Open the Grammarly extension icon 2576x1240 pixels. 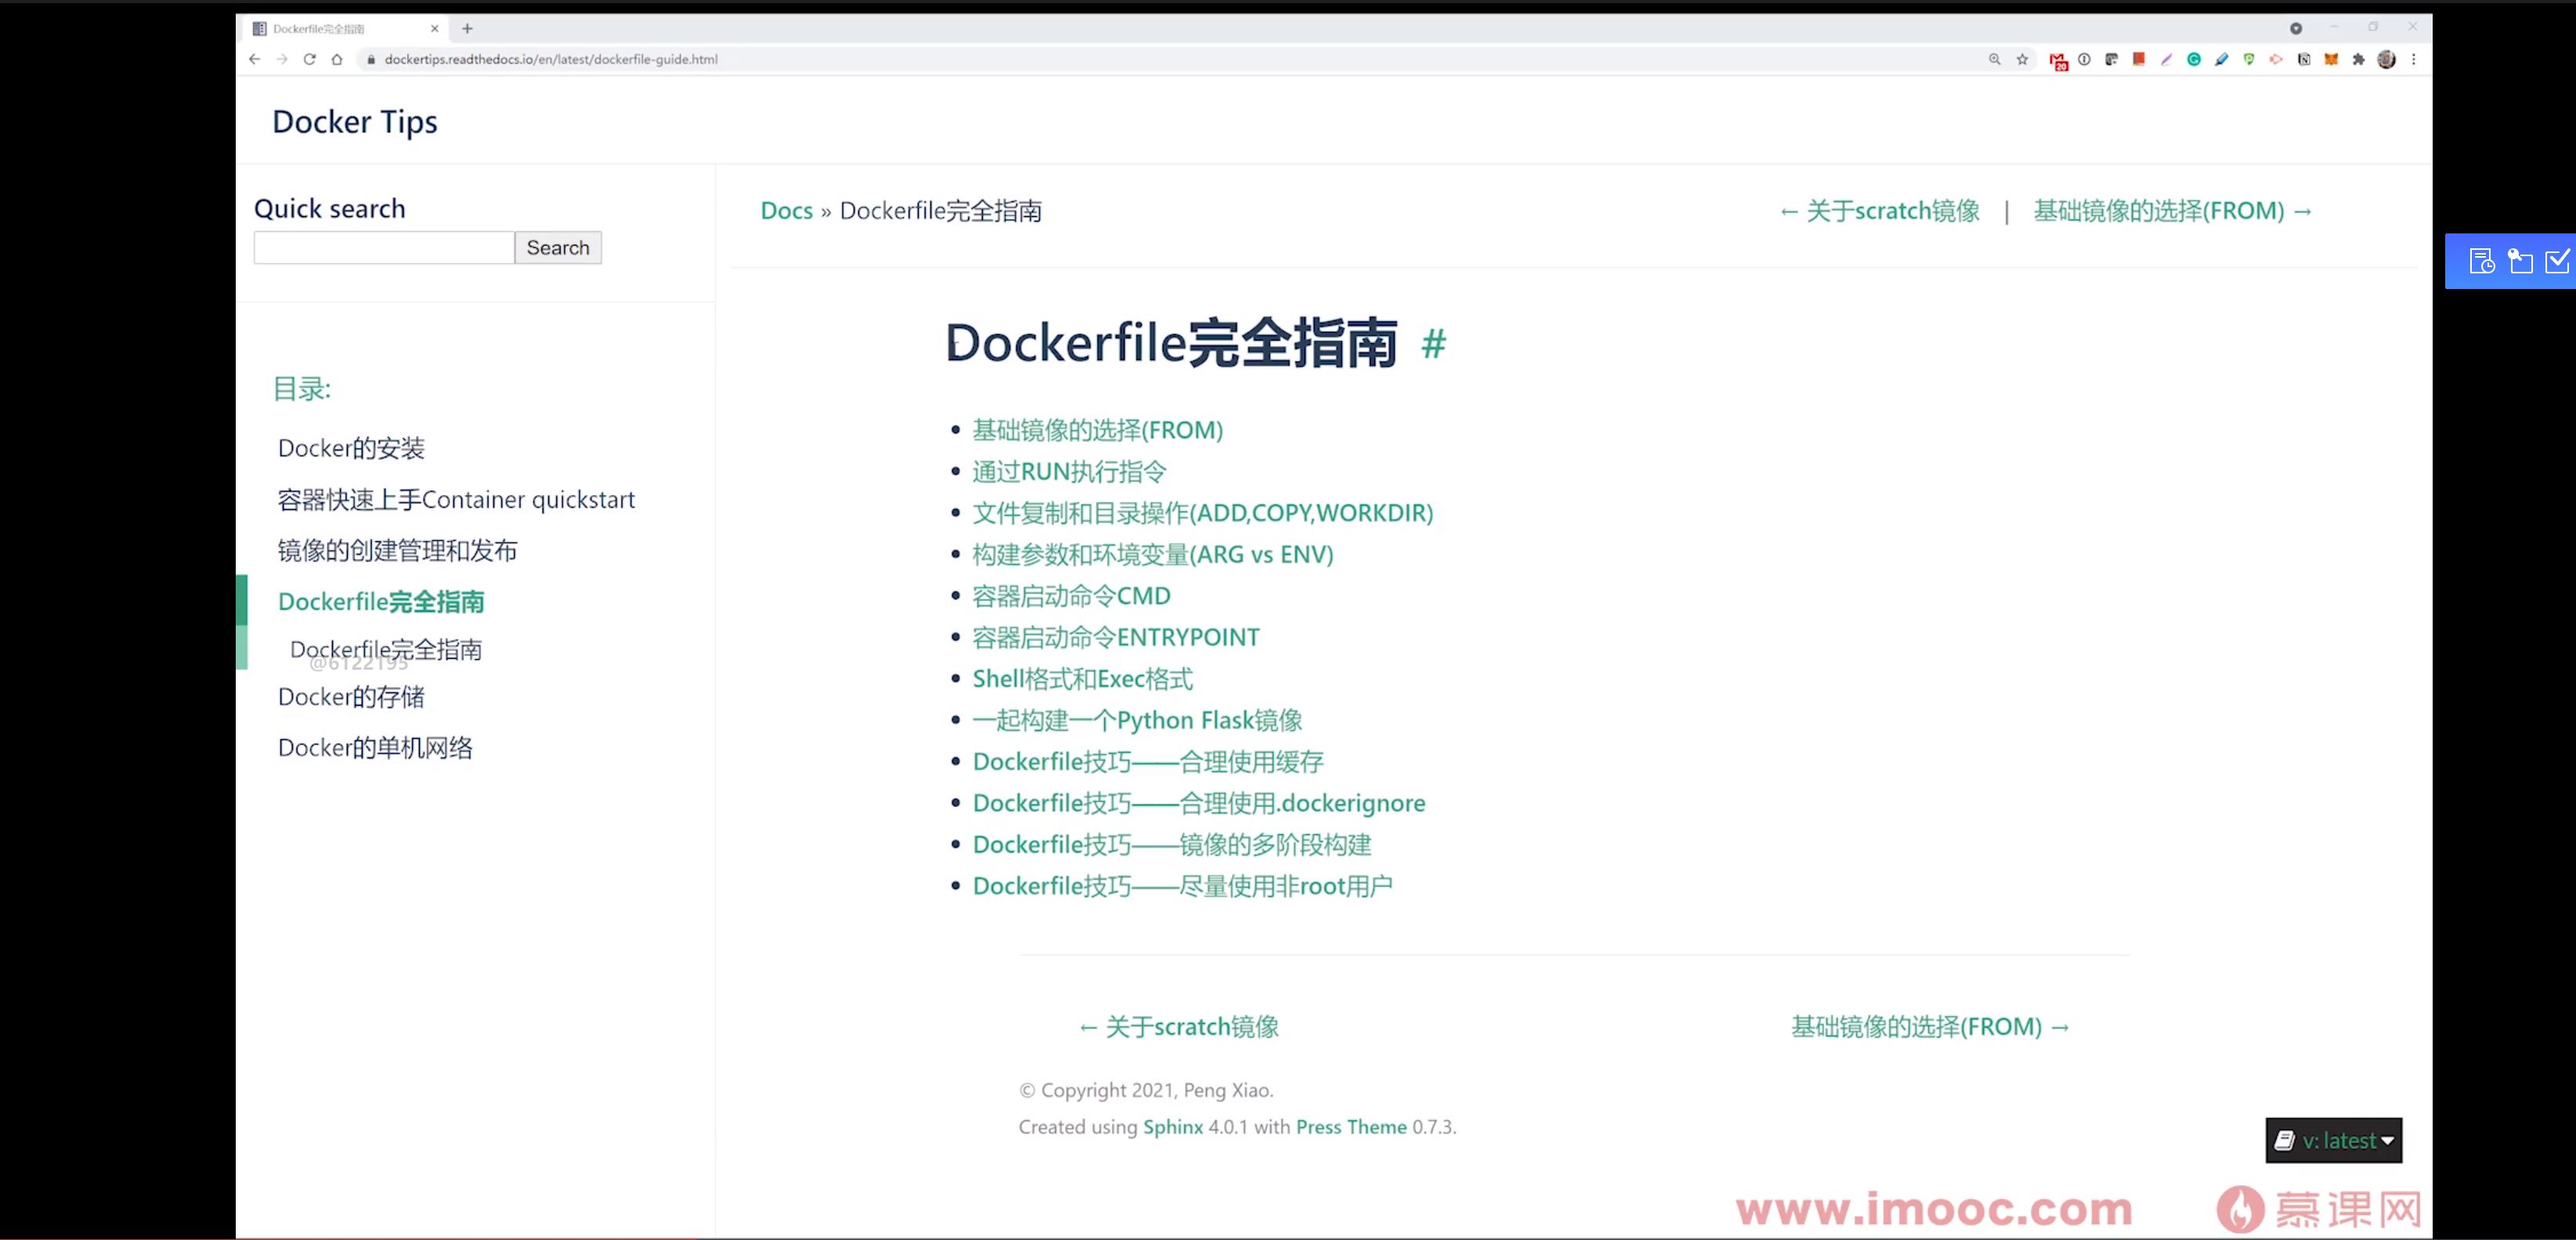(2194, 59)
